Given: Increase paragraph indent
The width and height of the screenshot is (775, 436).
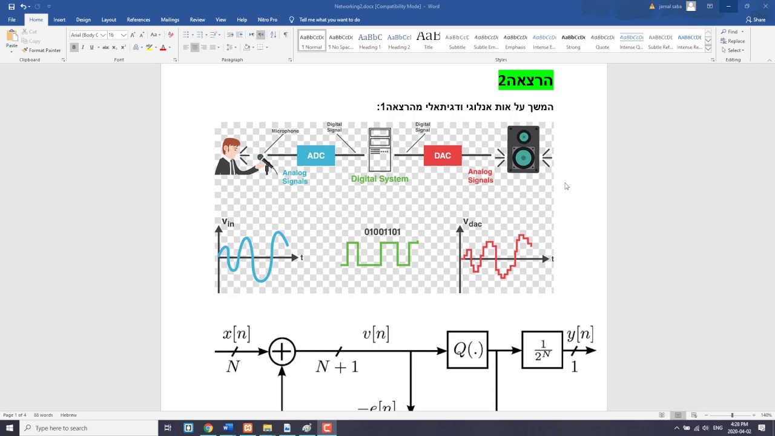Looking at the screenshot, I should (x=240, y=35).
